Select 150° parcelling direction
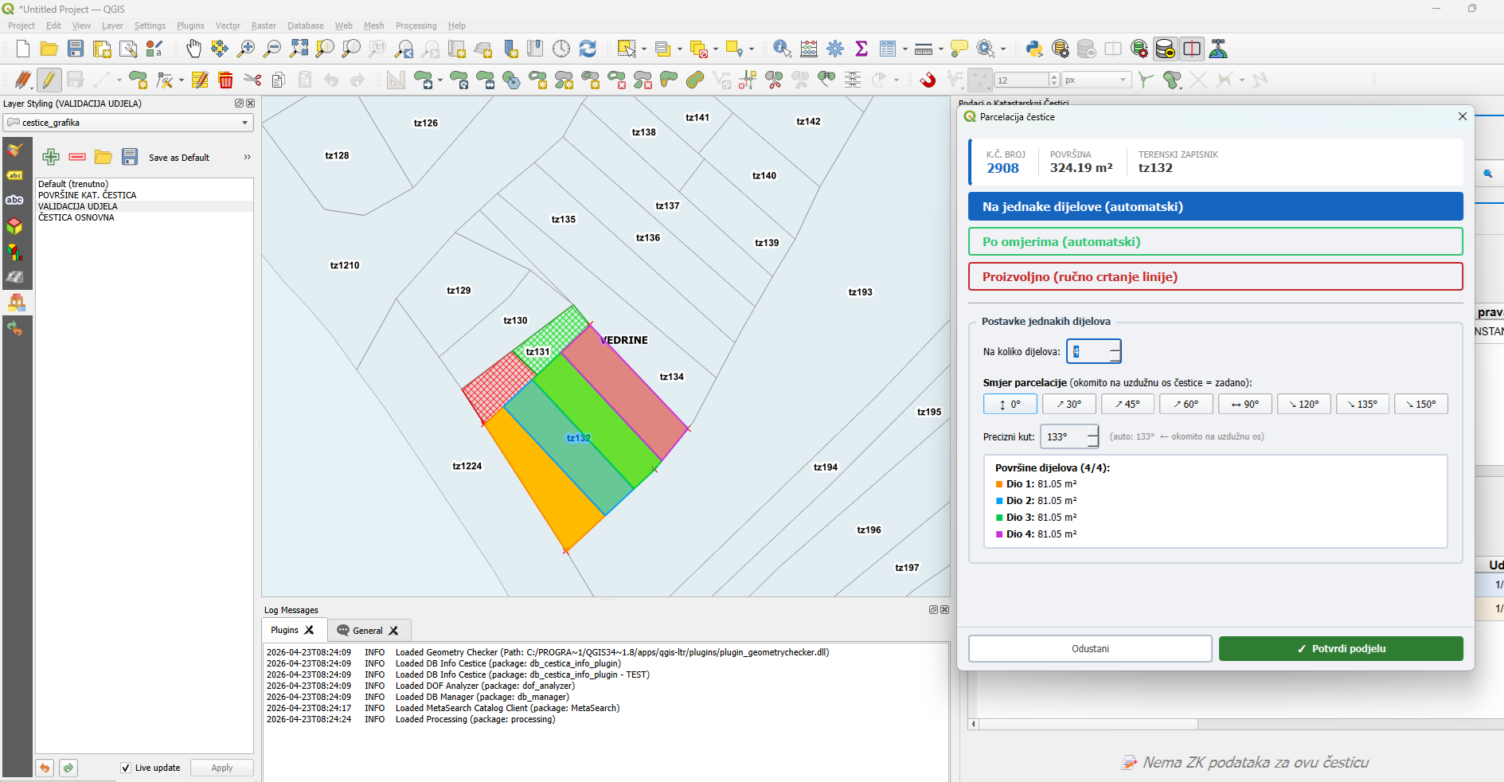1504x782 pixels. pos(1420,405)
